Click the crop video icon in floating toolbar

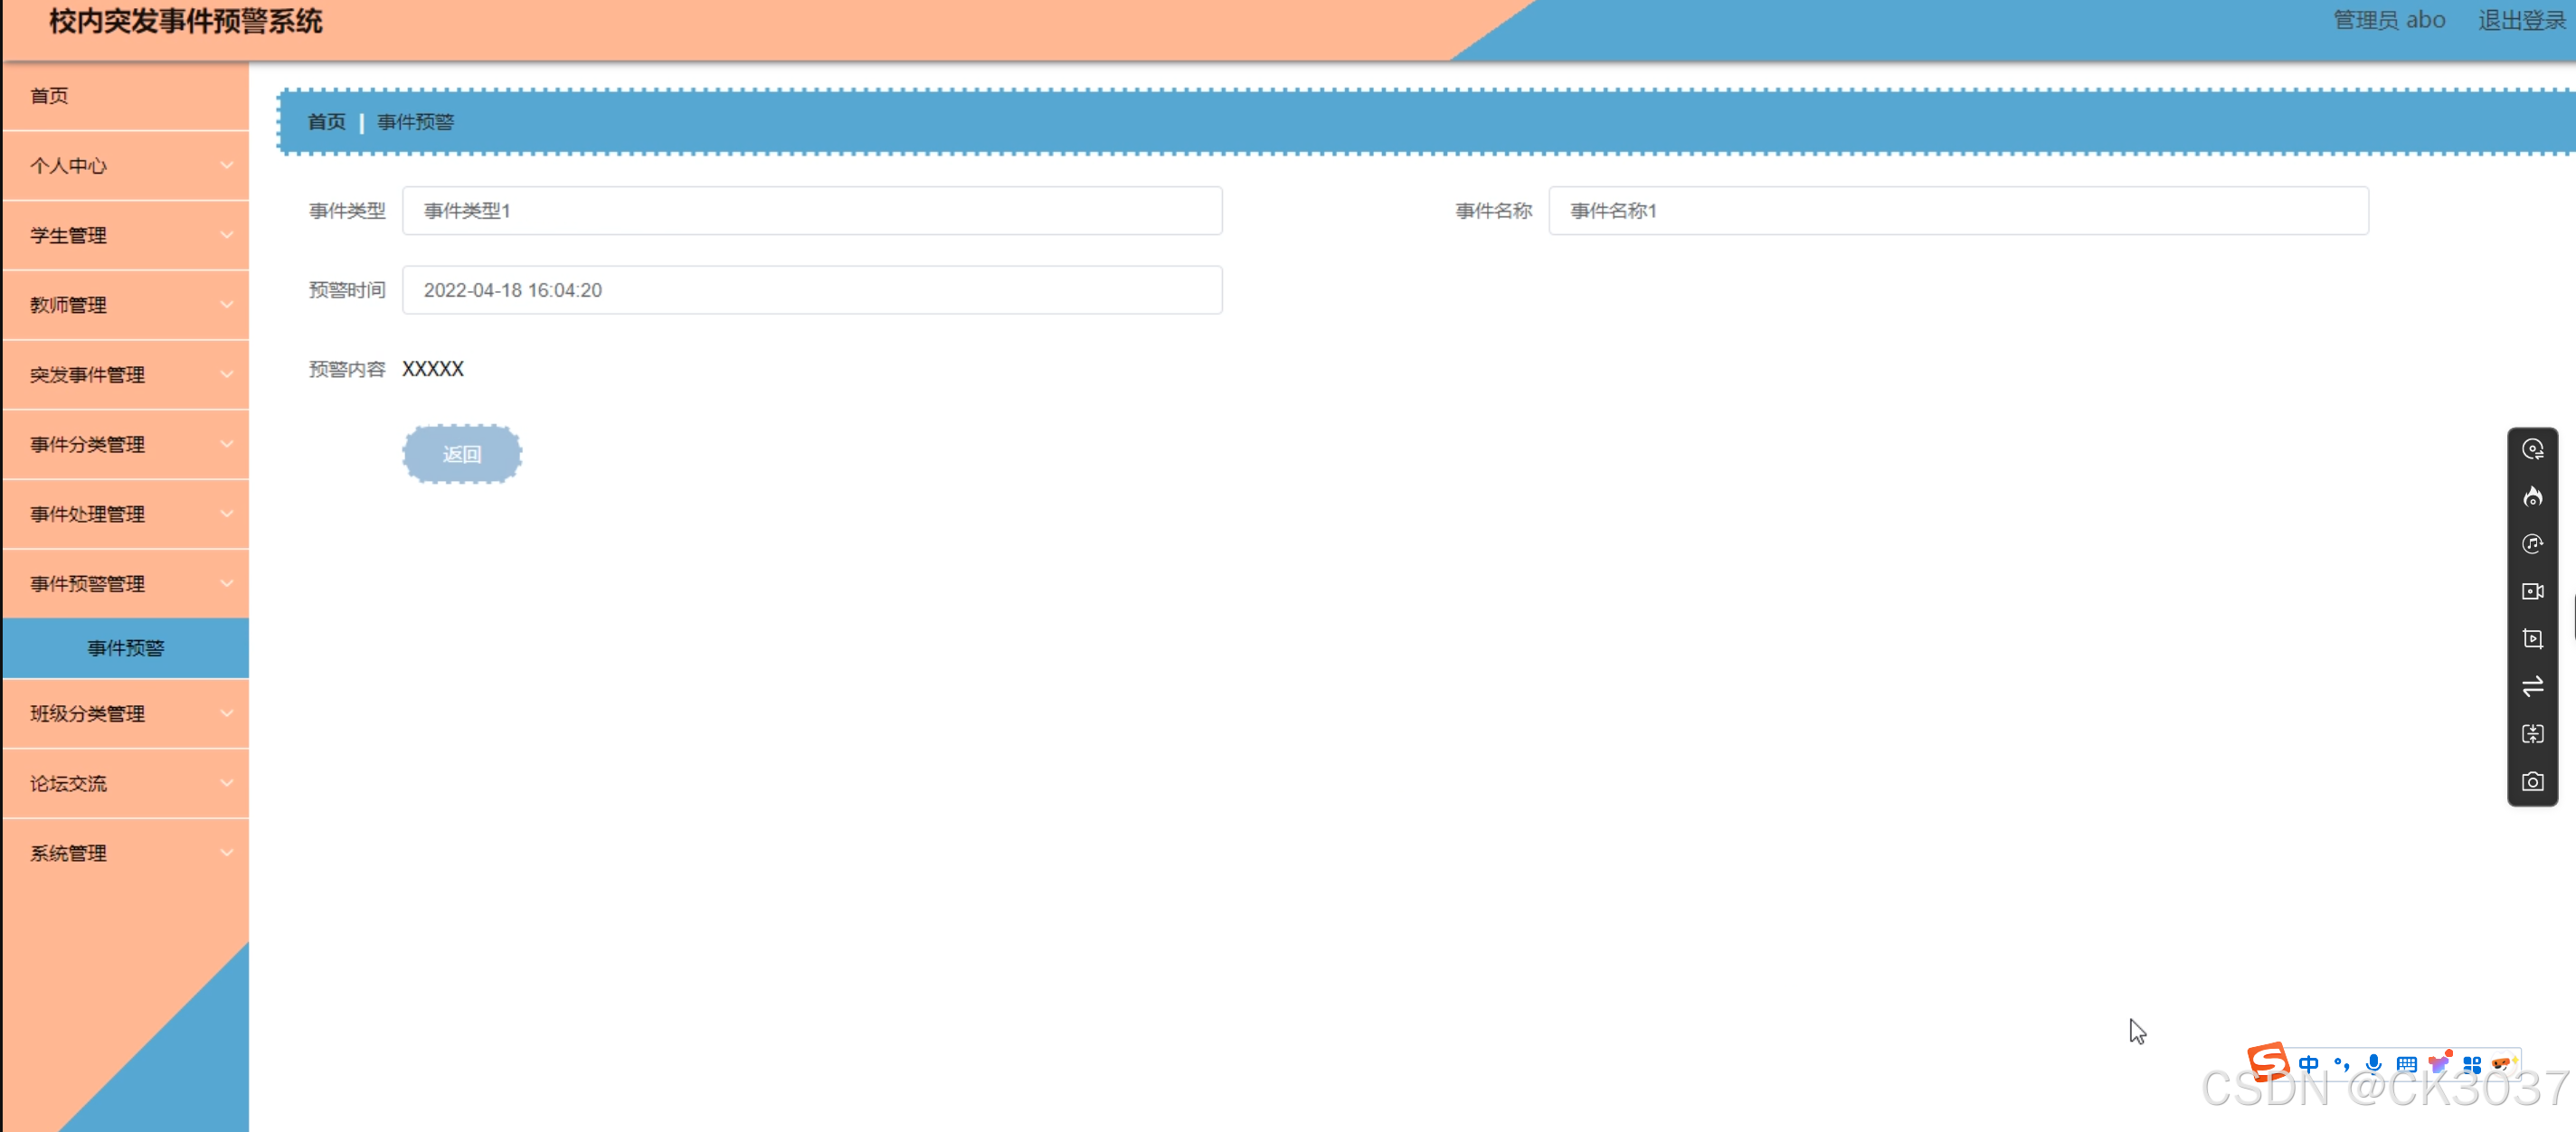point(2531,639)
